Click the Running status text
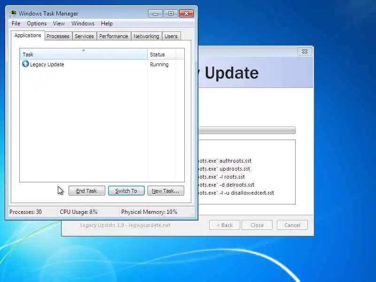Image resolution: width=376 pixels, height=282 pixels. pos(159,64)
